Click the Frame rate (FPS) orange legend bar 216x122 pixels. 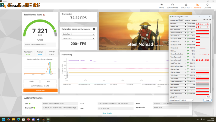(x=70, y=83)
